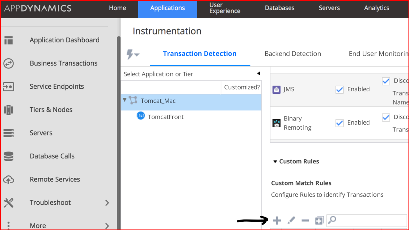
Task: Toggle the Discover checkbox in JMS row
Action: tap(386, 81)
